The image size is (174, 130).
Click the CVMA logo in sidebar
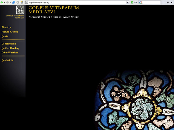[20, 10]
